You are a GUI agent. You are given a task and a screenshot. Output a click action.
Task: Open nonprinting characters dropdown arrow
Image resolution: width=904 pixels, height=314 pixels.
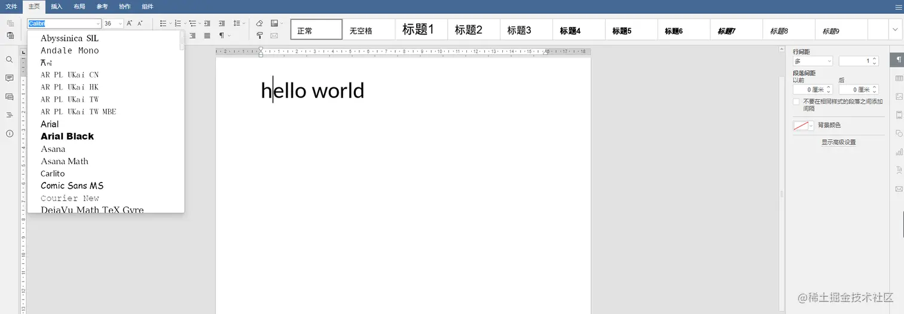[229, 36]
